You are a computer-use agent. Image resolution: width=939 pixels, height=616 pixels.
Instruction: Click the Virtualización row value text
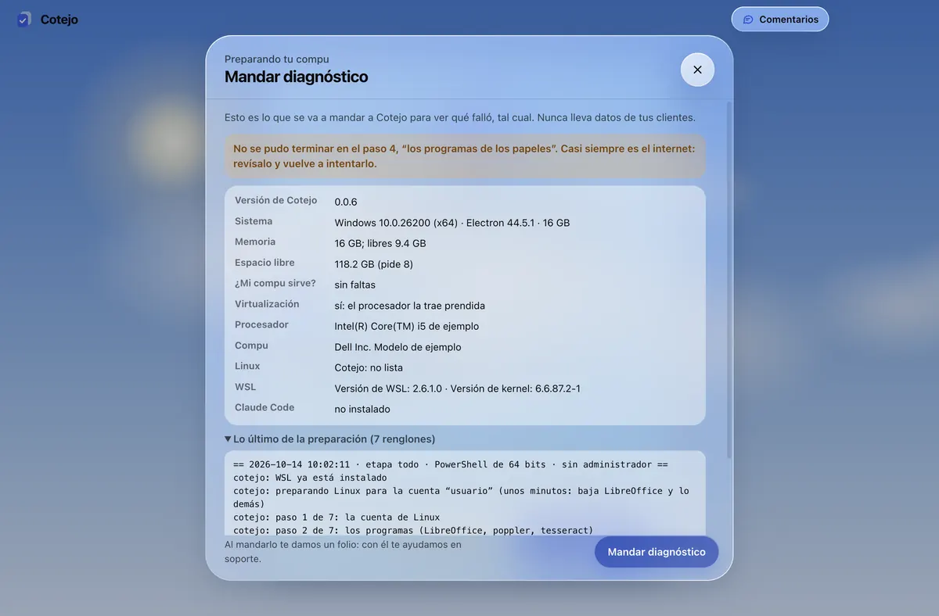pyautogui.click(x=410, y=306)
